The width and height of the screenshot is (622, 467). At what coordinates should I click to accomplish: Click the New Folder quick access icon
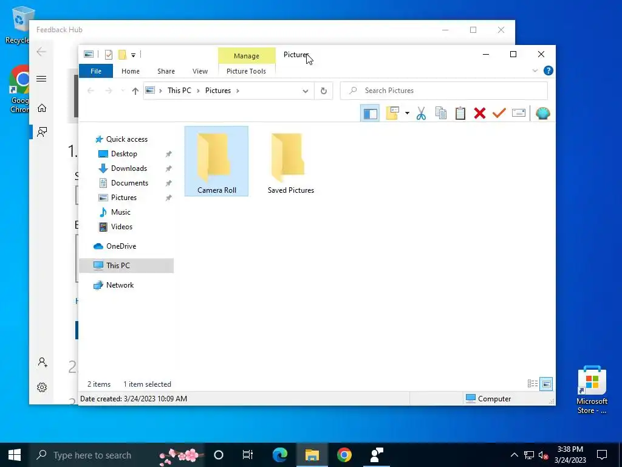[123, 55]
